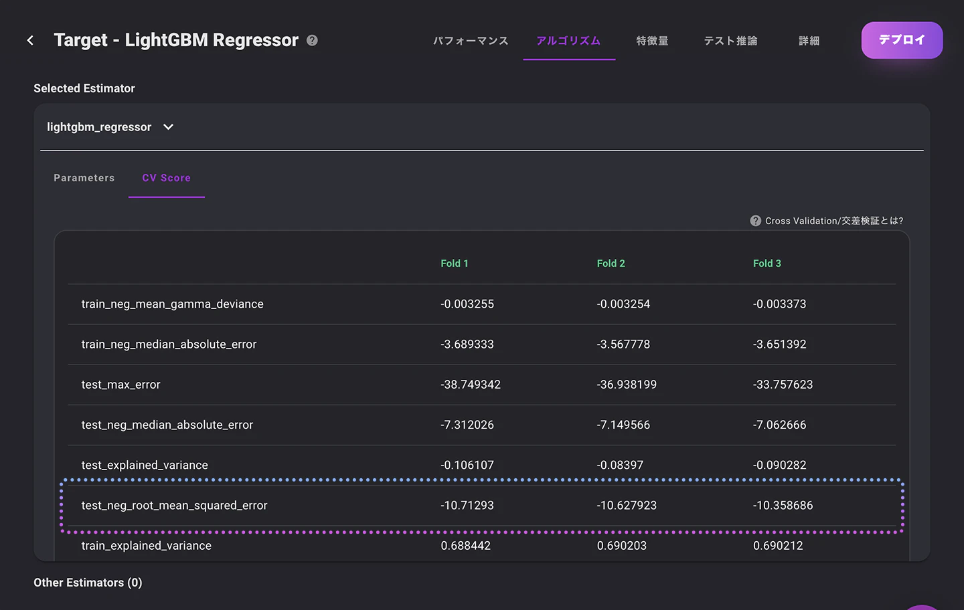Select the test_explained_variance row label

(145, 465)
